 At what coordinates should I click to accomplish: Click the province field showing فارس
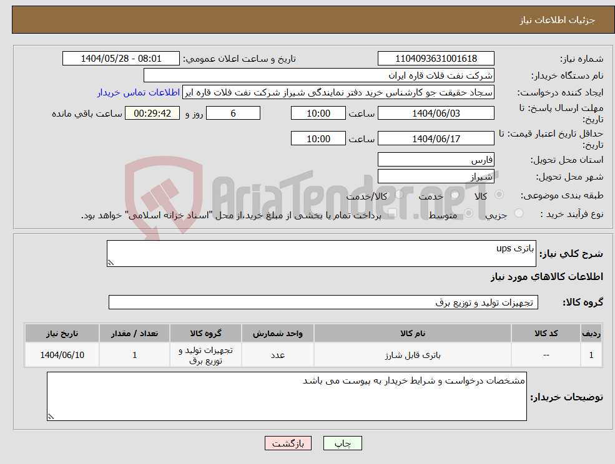[x=436, y=159]
